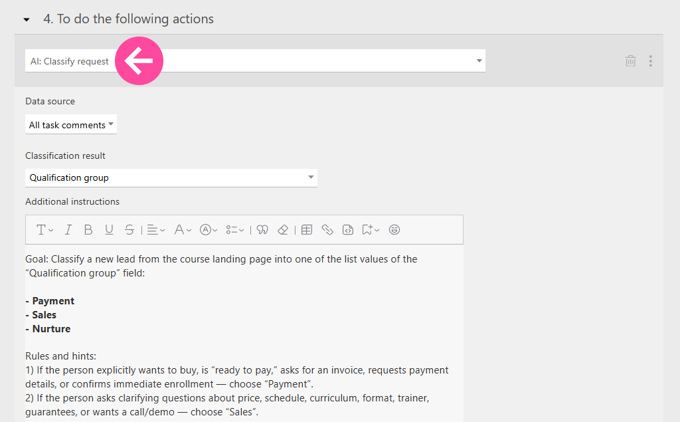680x422 pixels.
Task: Toggle bold formatting
Action: pyautogui.click(x=88, y=230)
